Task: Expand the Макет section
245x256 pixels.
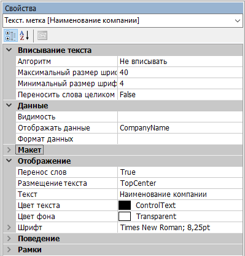Action: point(9,150)
